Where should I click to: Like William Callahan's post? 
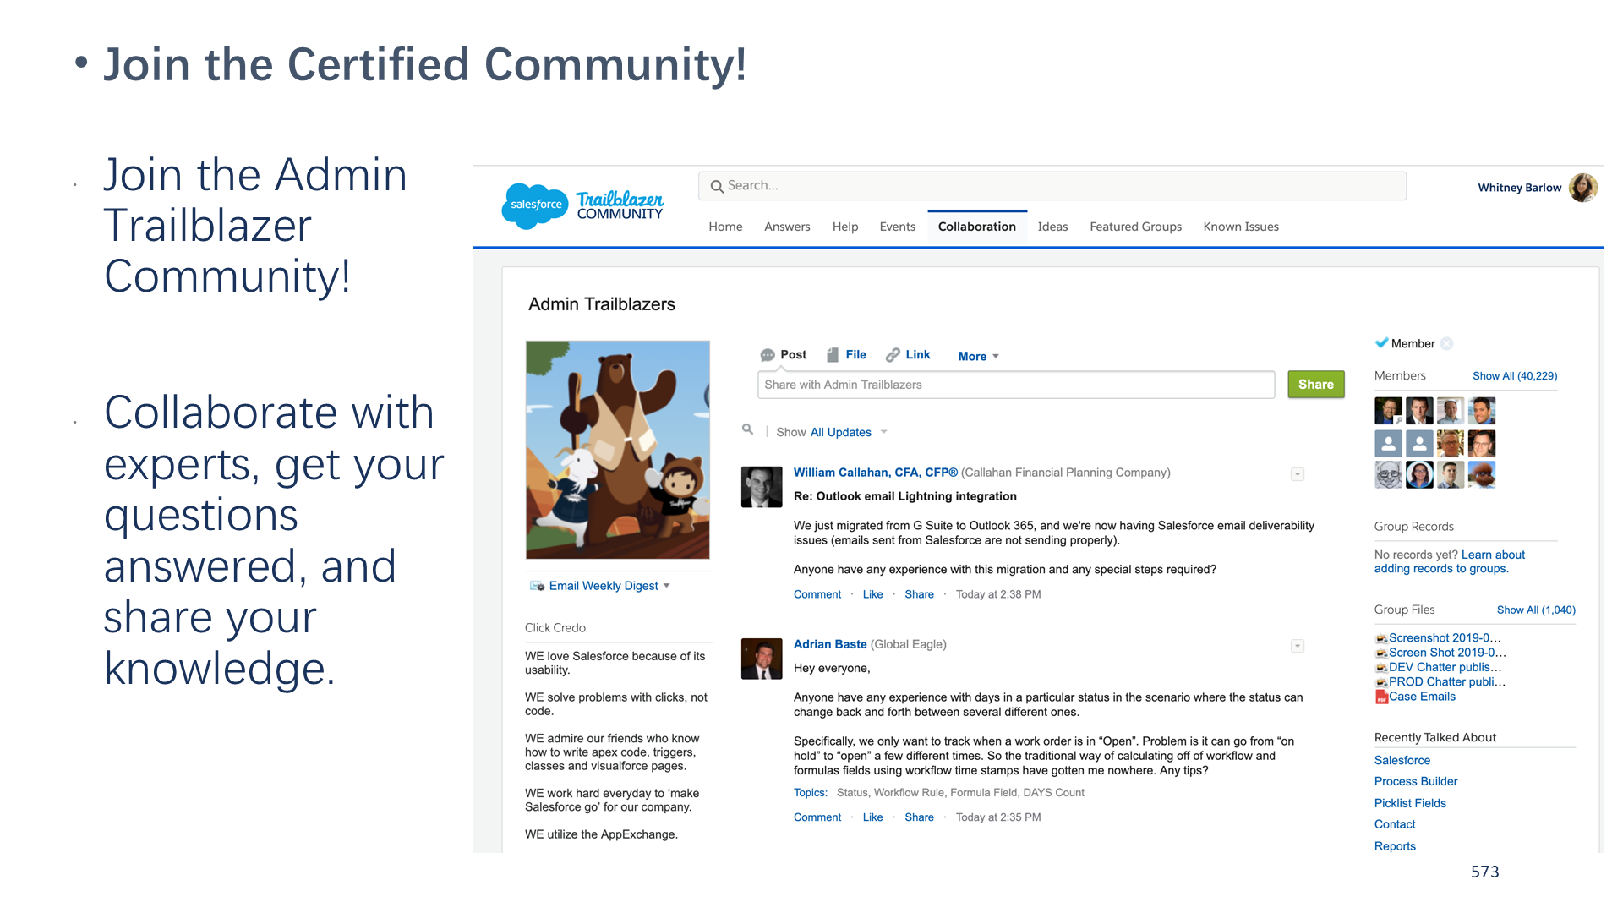point(872,594)
